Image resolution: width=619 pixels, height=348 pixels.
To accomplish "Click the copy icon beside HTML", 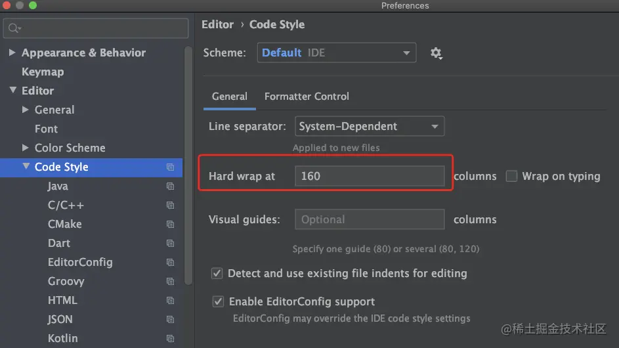I will click(x=171, y=301).
